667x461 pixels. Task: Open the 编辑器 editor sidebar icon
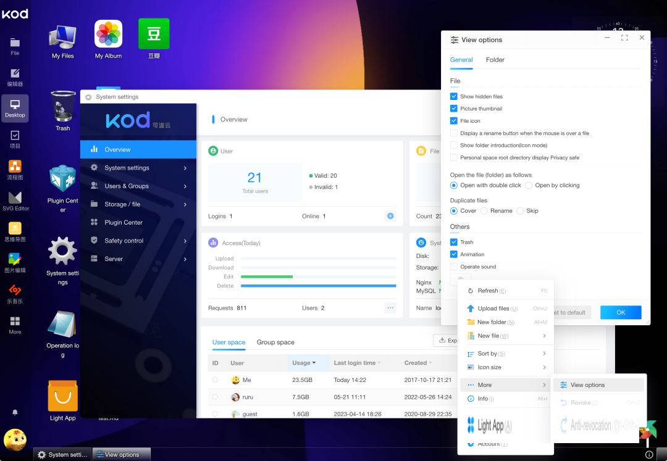pos(15,77)
